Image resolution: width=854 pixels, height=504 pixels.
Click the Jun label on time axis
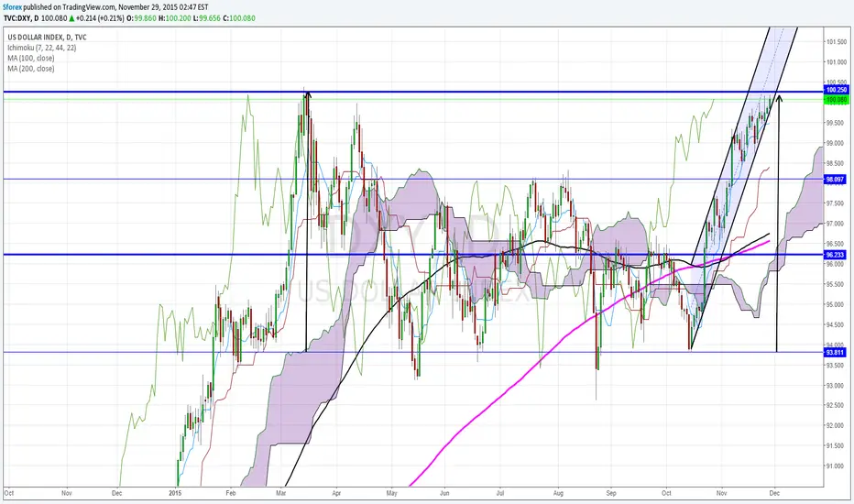pos(444,493)
